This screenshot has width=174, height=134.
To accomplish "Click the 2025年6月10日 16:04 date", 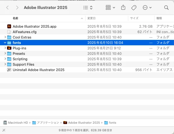I will tap(105, 43).
